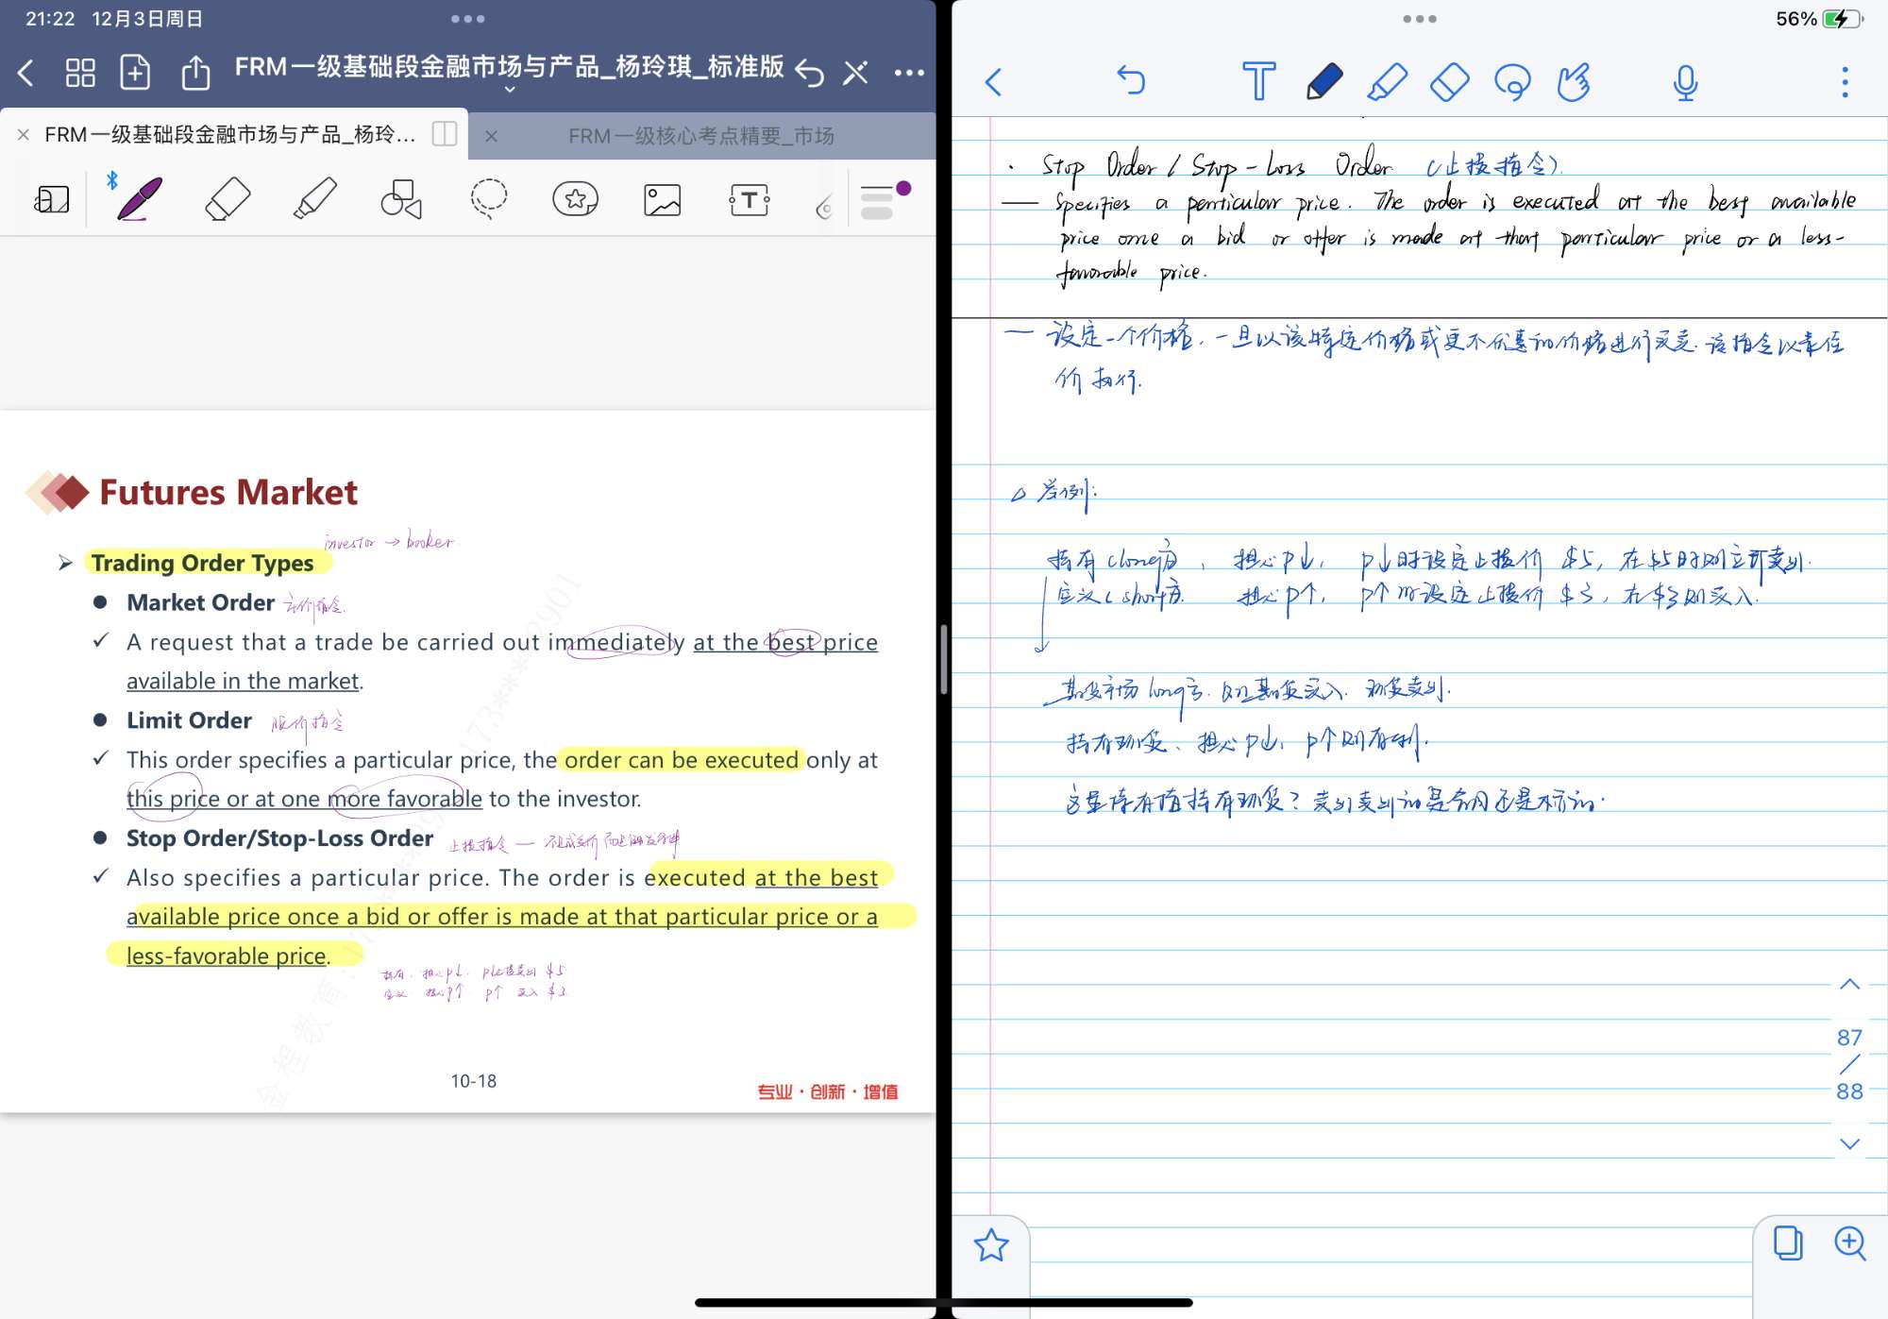The height and width of the screenshot is (1319, 1888).
Task: Select the purple pen tool in the left toolbar
Action: (x=140, y=199)
